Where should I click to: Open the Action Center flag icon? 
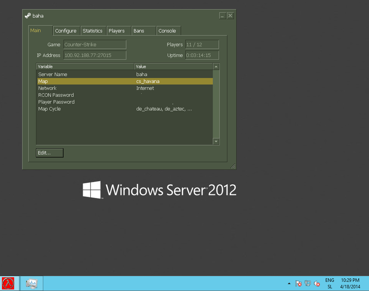click(x=298, y=284)
